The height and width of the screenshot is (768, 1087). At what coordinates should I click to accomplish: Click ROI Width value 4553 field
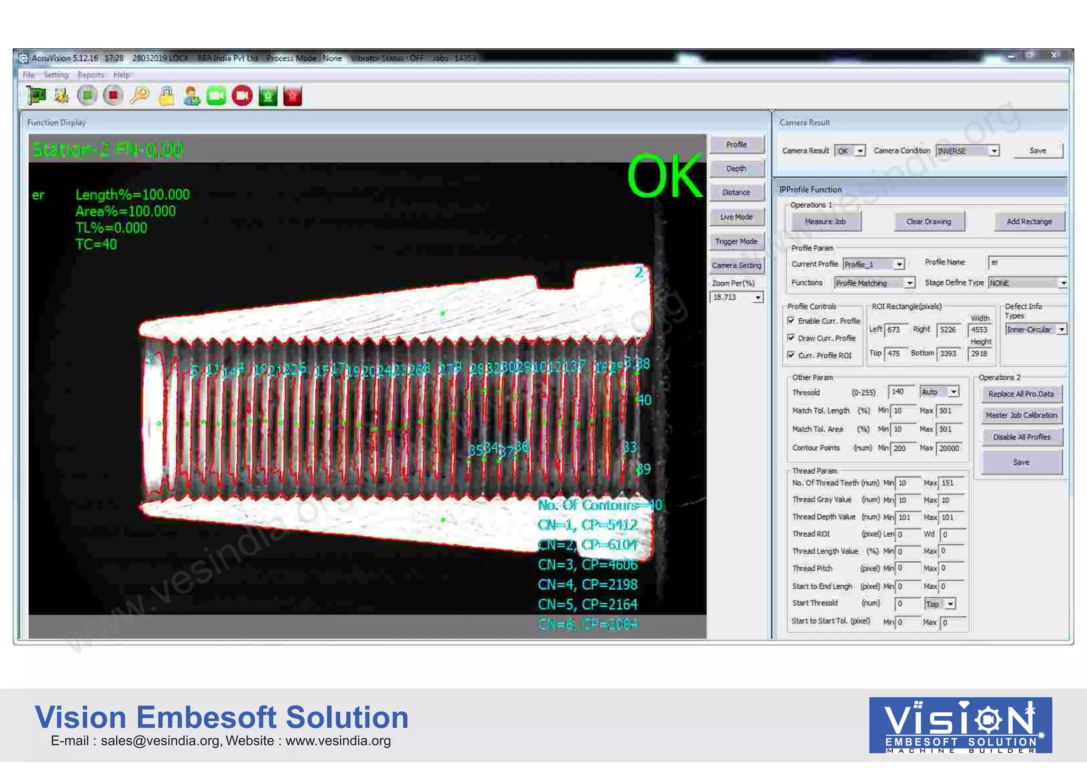pyautogui.click(x=981, y=330)
